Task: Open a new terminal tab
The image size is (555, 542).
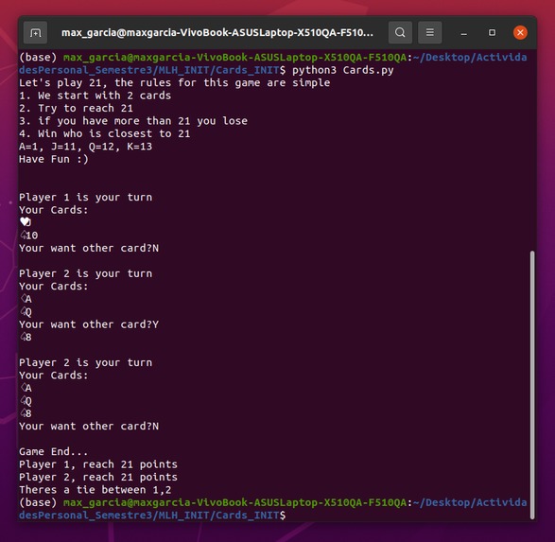Action: [x=35, y=32]
